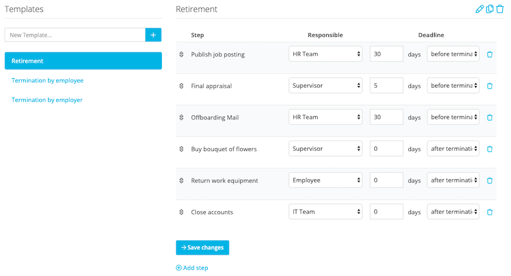This screenshot has width=511, height=276.
Task: Click the duplicate template icon
Action: tap(490, 9)
